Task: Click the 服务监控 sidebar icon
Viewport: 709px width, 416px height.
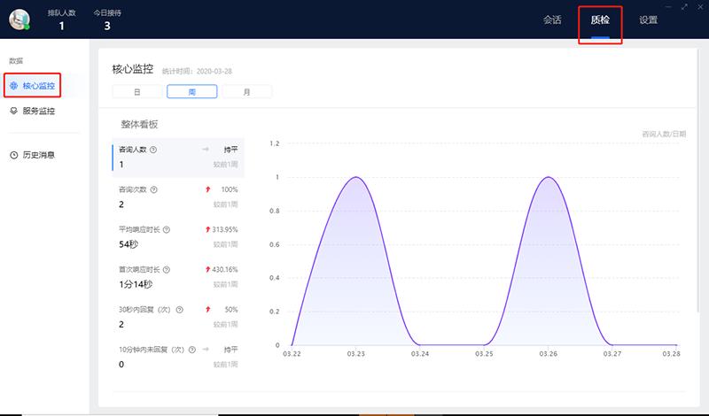Action: tap(14, 112)
